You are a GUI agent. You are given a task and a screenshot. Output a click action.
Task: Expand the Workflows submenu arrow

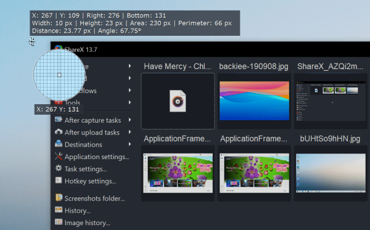pyautogui.click(x=129, y=90)
